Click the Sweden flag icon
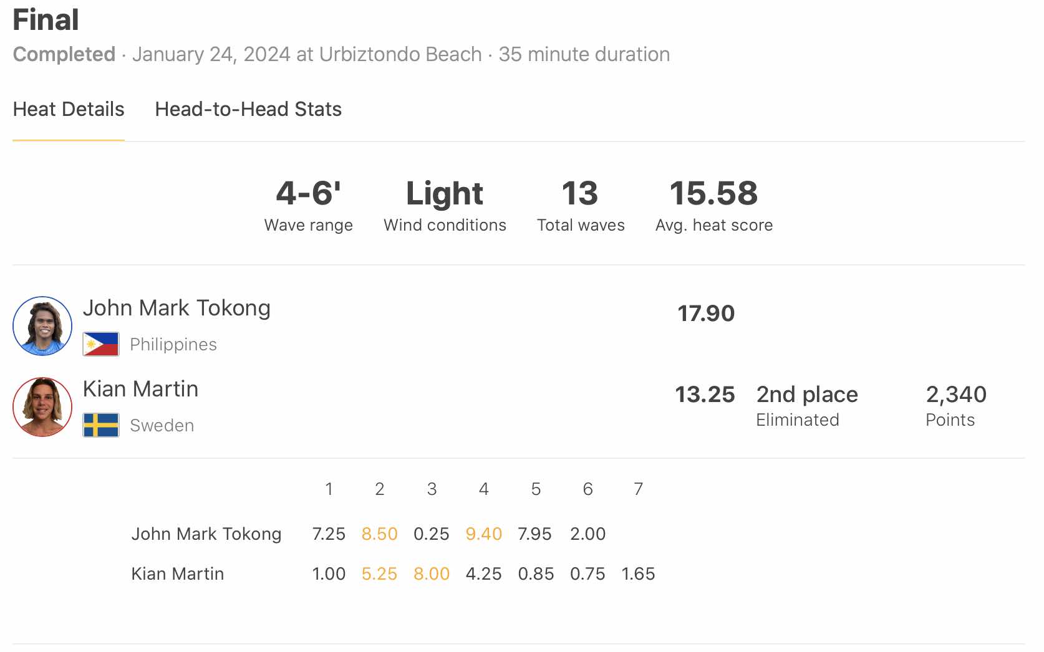The width and height of the screenshot is (1044, 652). point(101,425)
